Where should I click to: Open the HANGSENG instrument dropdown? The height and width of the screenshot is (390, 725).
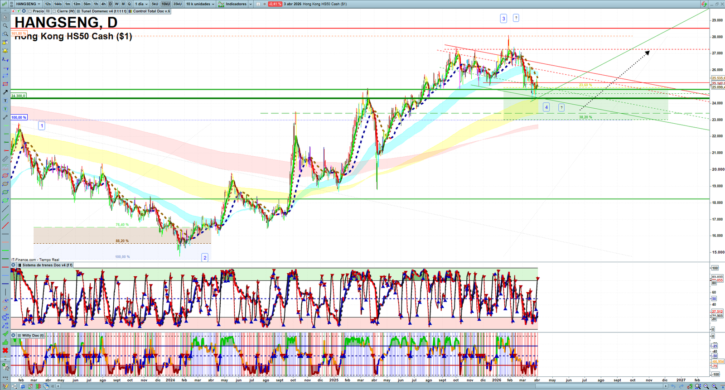point(28,4)
